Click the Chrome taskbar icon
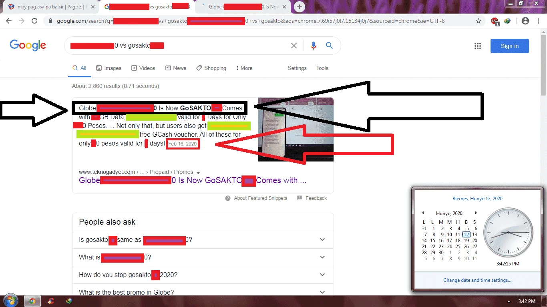Screen dimensions: 547x307 pyautogui.click(x=32, y=301)
